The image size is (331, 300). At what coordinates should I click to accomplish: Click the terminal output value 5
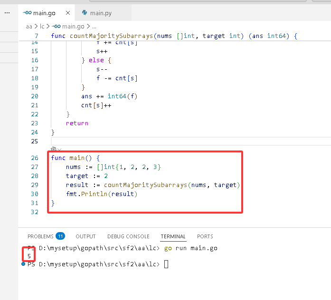(29, 256)
